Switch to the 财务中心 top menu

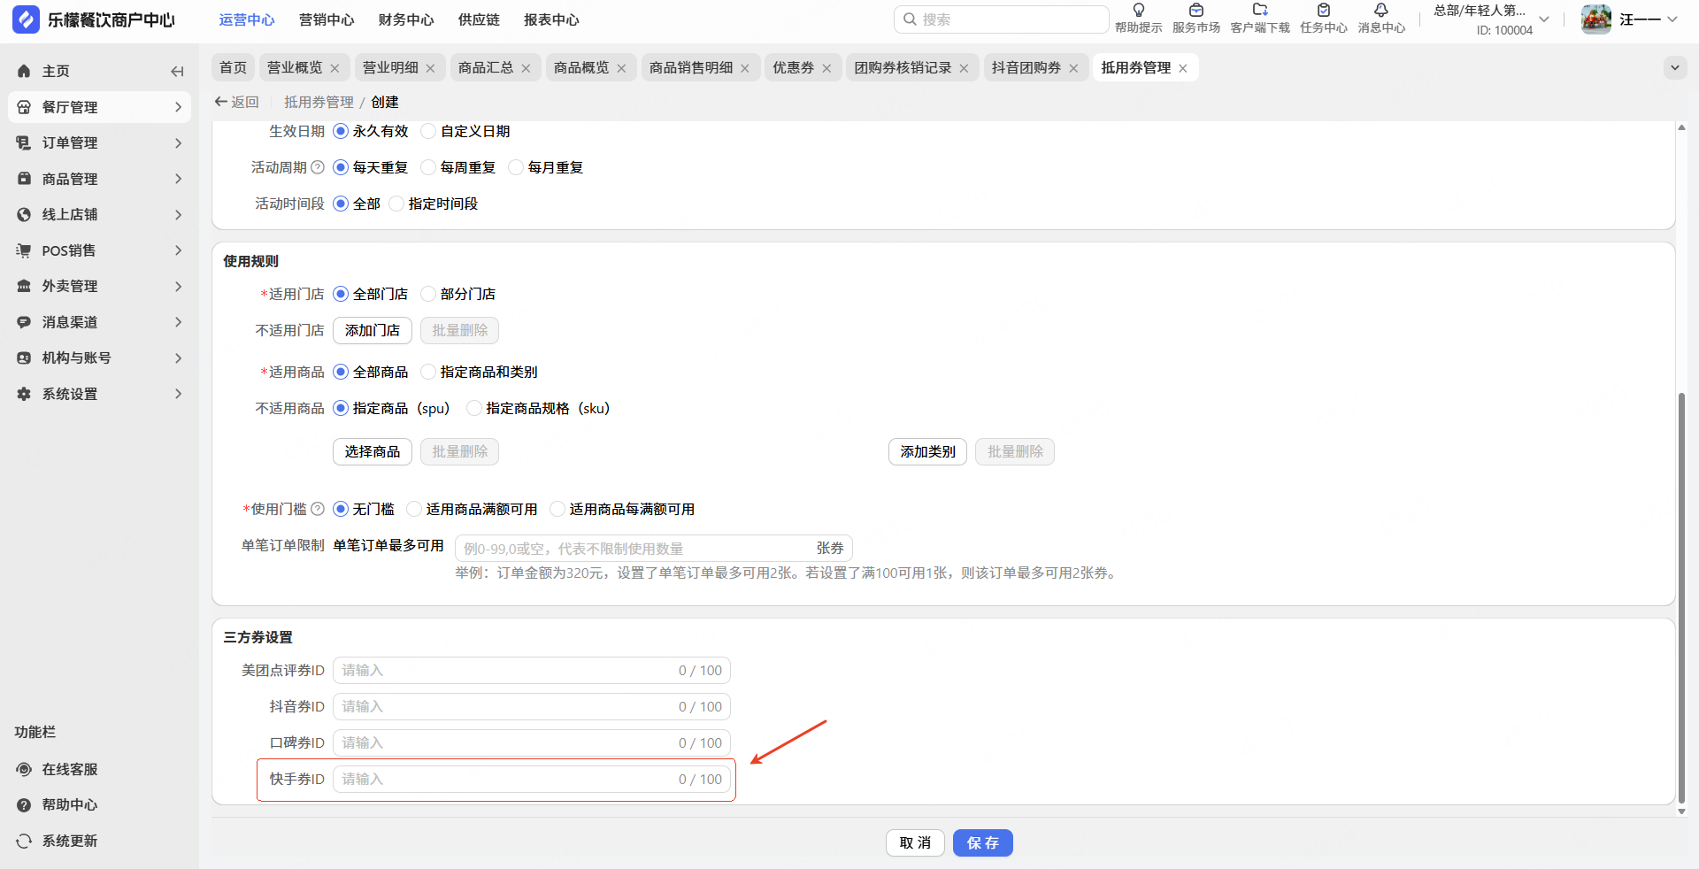[x=405, y=19]
